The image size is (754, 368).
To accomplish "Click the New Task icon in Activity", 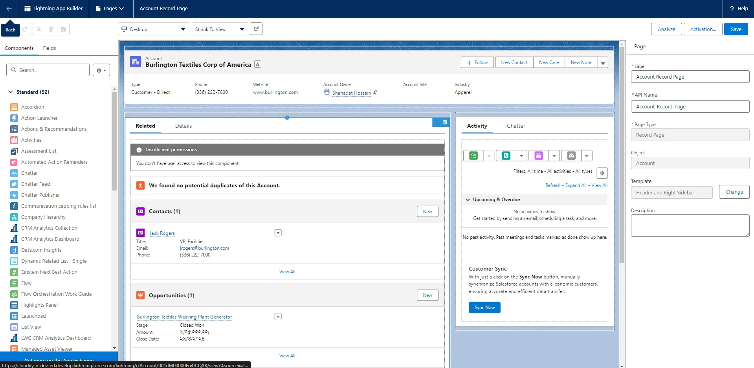I will point(473,156).
